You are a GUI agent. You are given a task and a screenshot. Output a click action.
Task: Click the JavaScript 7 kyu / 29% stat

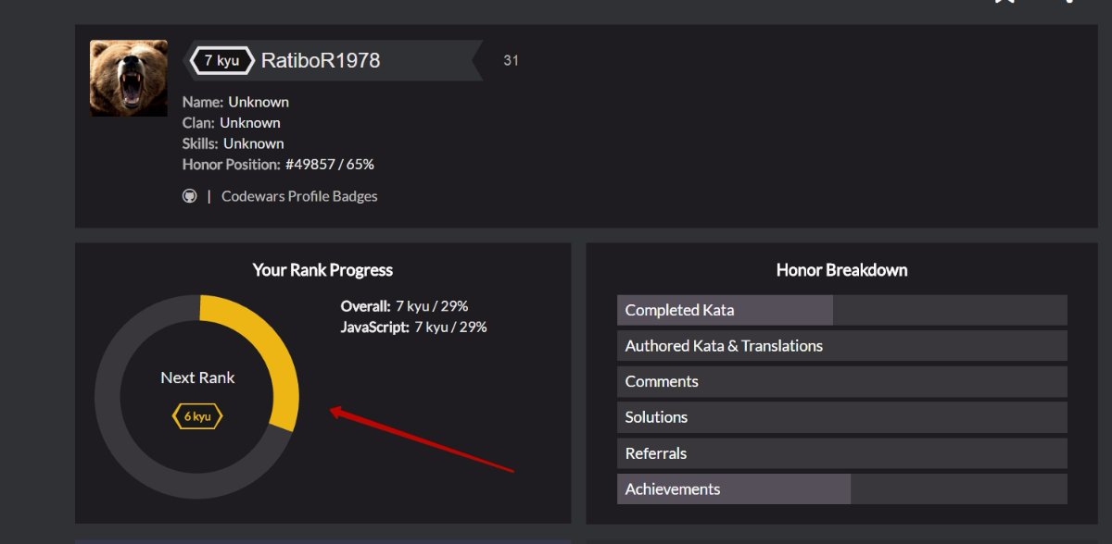(x=413, y=327)
